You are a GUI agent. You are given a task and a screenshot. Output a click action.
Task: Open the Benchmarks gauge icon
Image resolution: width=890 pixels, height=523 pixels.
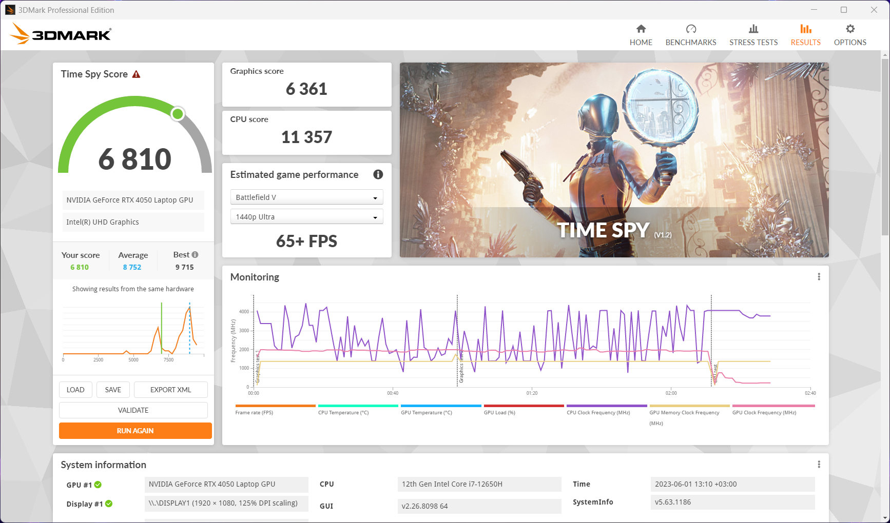pos(691,29)
